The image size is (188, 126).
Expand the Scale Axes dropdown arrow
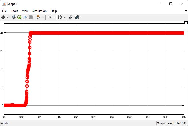(65, 17)
